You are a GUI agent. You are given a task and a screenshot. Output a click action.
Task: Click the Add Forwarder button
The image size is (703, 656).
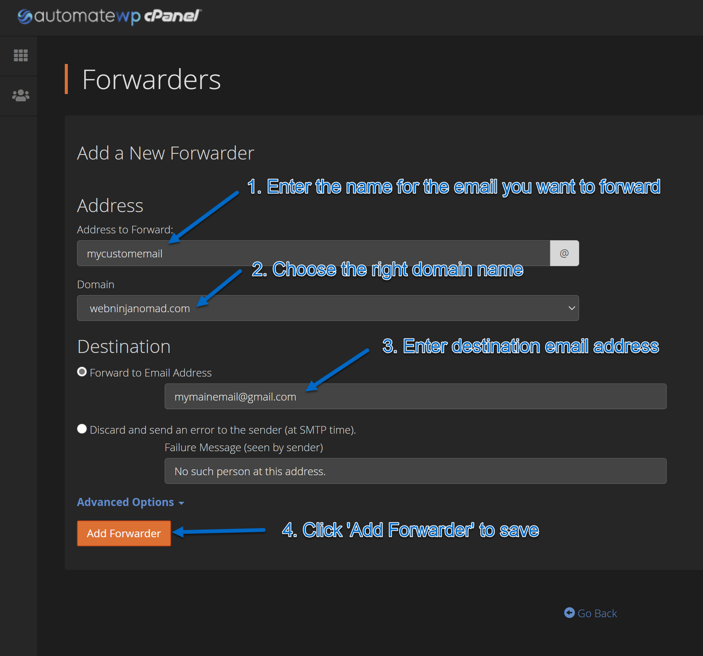point(124,533)
